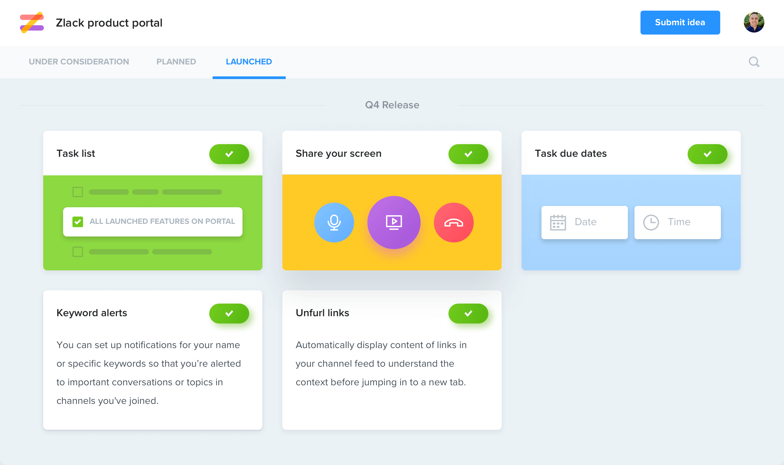Click the Date input field
The height and width of the screenshot is (465, 784).
pos(584,222)
